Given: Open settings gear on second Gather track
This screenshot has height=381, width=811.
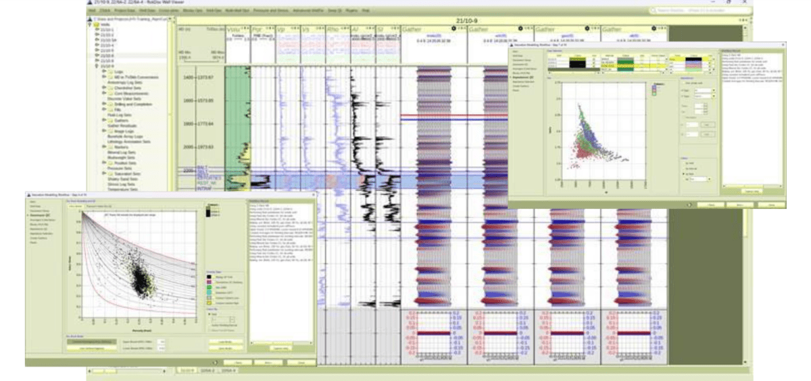Looking at the screenshot, I should pyautogui.click(x=521, y=30).
